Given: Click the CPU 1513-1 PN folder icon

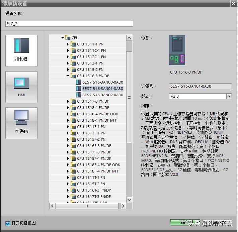Looking at the screenshot, I should click(x=73, y=63).
